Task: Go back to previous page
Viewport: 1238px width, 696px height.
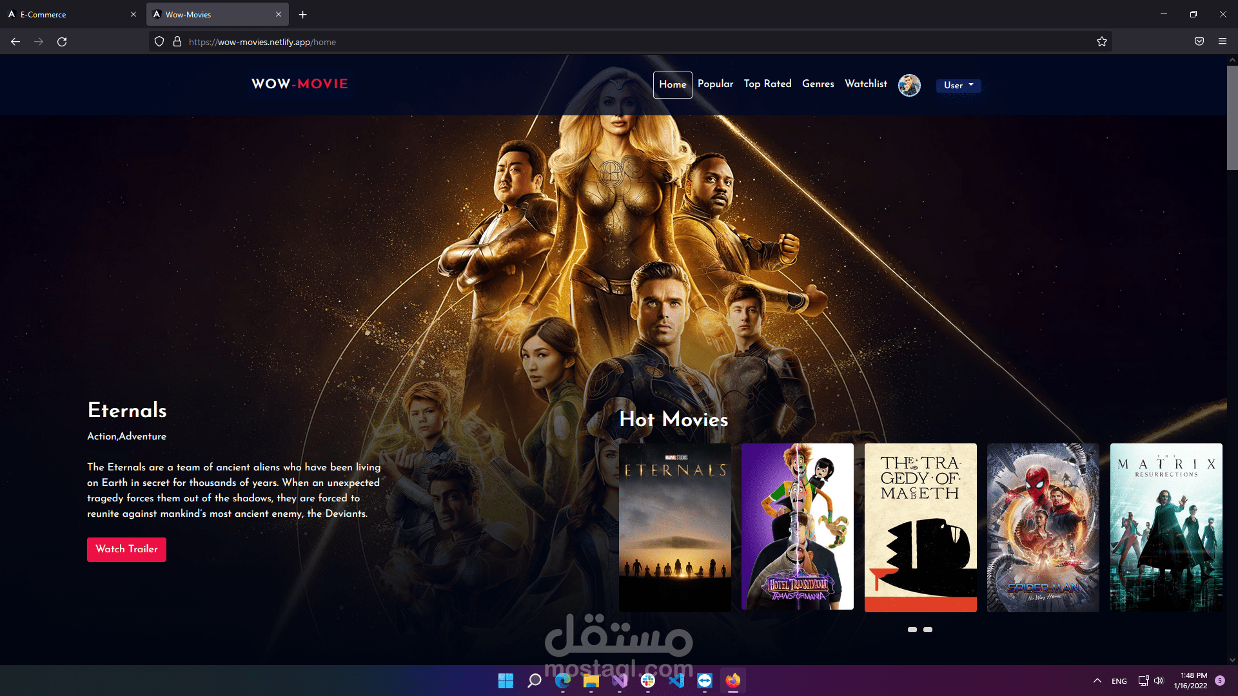Action: click(15, 42)
